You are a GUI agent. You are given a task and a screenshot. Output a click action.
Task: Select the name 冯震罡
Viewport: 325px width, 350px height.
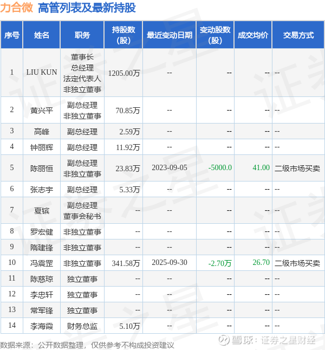(42, 263)
